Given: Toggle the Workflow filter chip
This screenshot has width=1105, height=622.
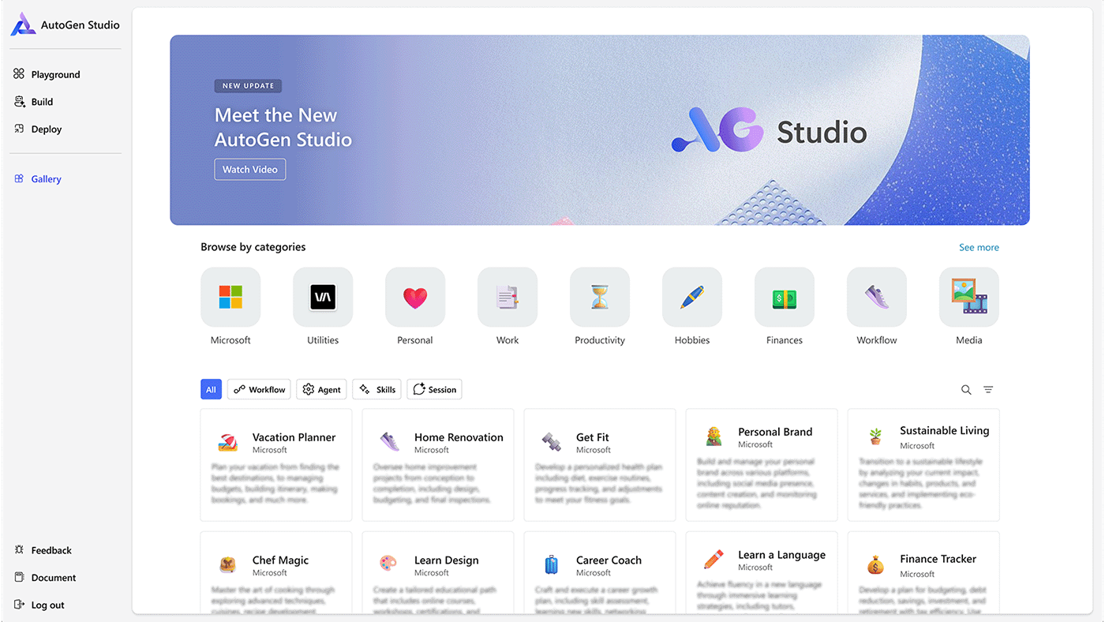Looking at the screenshot, I should tap(258, 389).
